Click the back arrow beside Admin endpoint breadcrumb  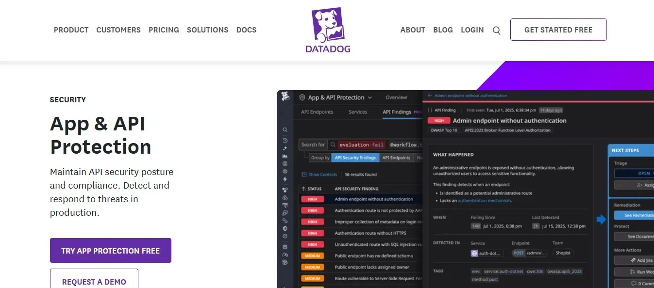click(x=430, y=96)
